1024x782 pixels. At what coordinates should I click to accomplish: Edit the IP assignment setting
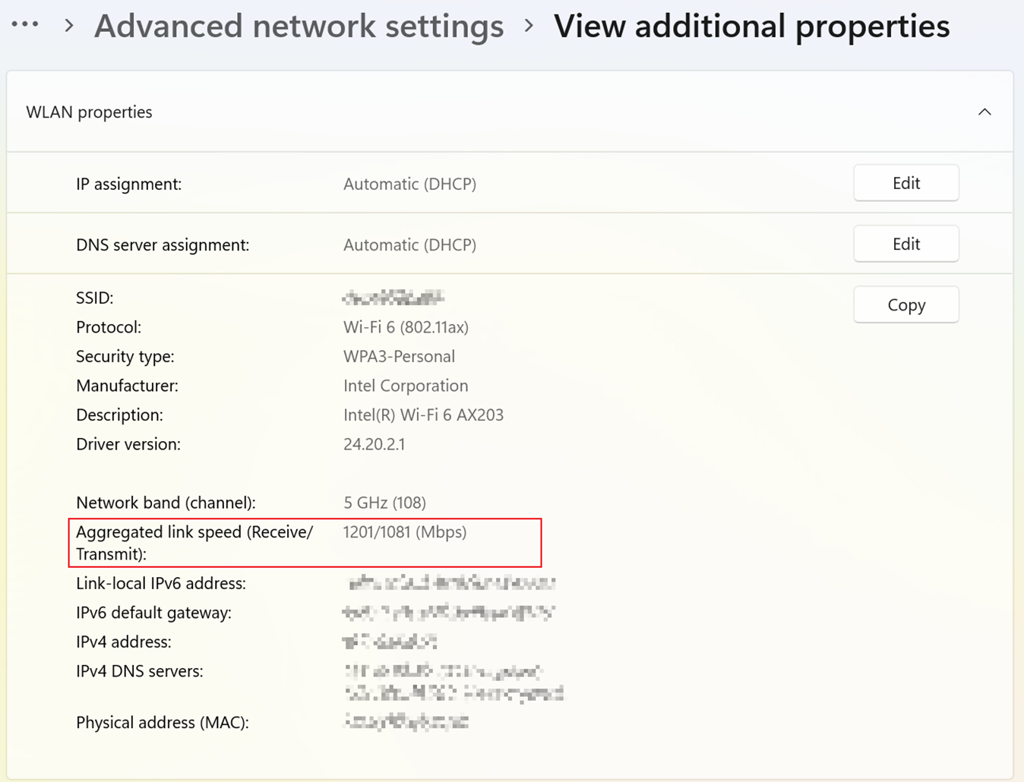pyautogui.click(x=905, y=182)
